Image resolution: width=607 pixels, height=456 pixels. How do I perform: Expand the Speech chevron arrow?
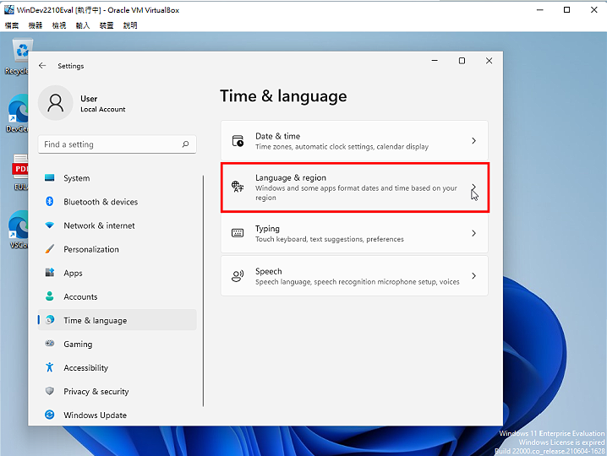point(473,276)
